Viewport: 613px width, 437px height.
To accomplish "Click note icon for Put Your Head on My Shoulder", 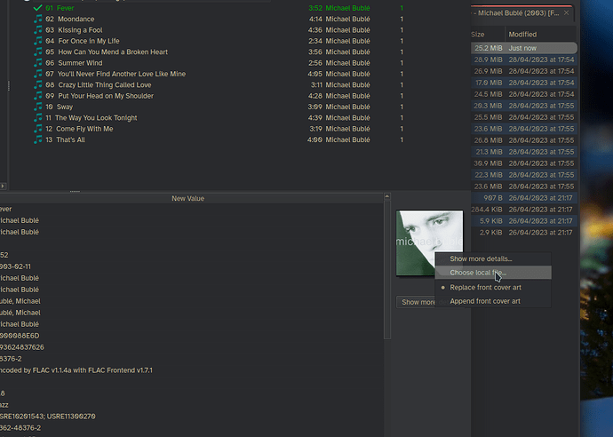I will pyautogui.click(x=37, y=95).
